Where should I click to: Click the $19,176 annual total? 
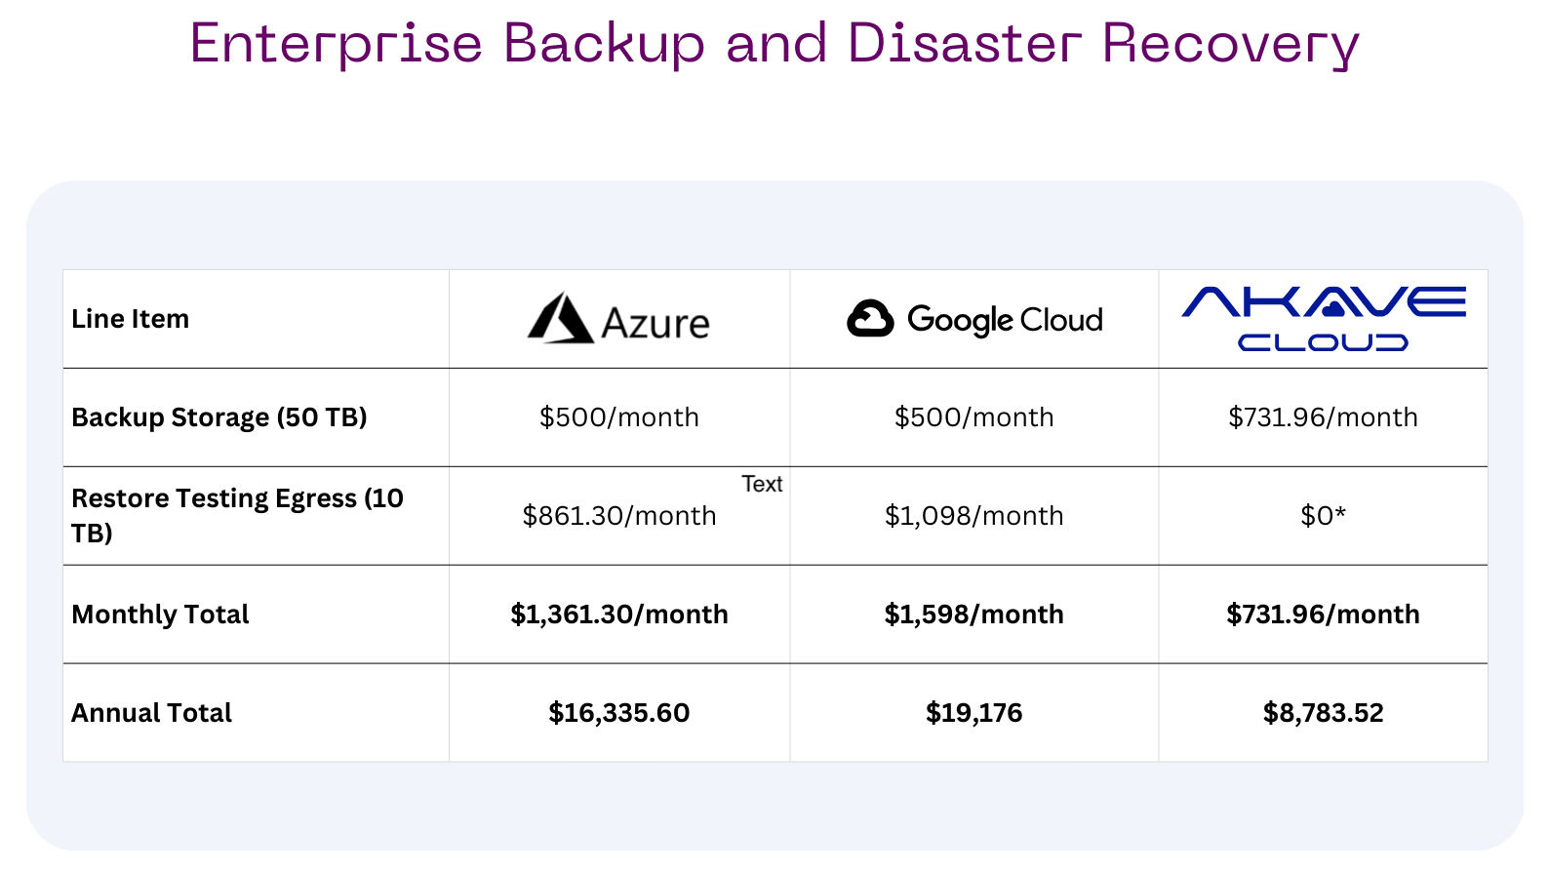[973, 713]
